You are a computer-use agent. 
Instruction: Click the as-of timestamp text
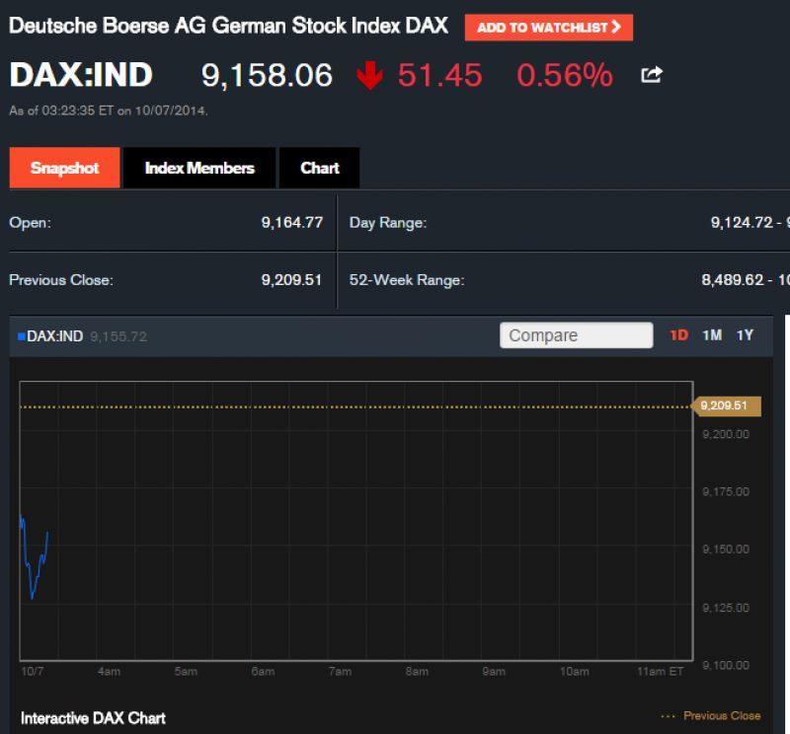(109, 110)
